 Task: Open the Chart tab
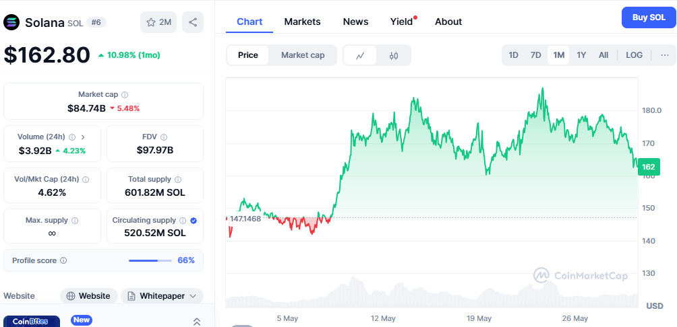point(249,22)
